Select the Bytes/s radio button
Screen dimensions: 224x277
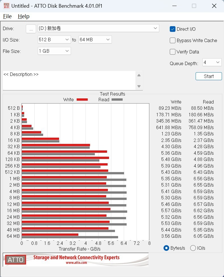tap(166, 248)
